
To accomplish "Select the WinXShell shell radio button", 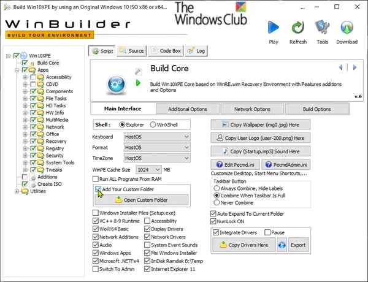I will tap(153, 124).
